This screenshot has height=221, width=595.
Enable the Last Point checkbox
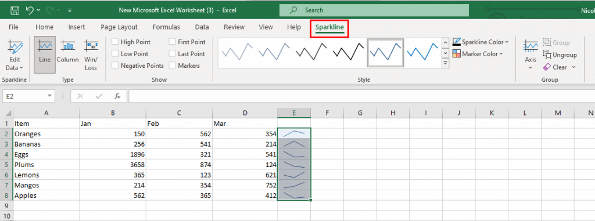[172, 54]
